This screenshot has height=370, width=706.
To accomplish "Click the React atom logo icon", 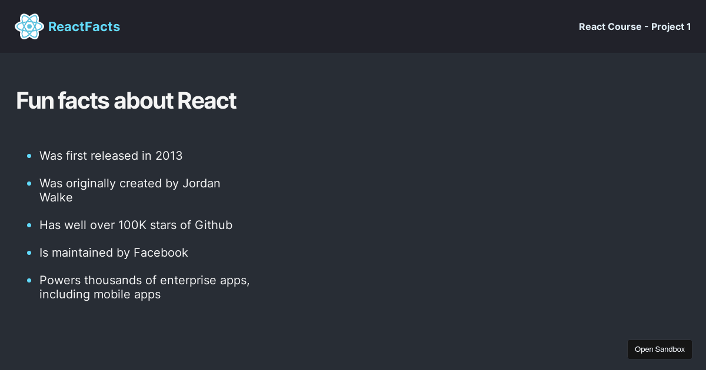I will pos(29,26).
